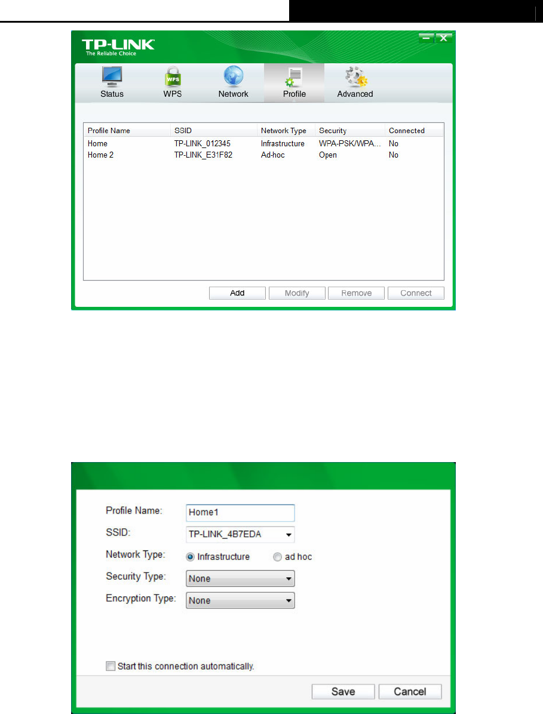Click the Connected No cell for Home 2
This screenshot has height=714, width=543.
[394, 155]
